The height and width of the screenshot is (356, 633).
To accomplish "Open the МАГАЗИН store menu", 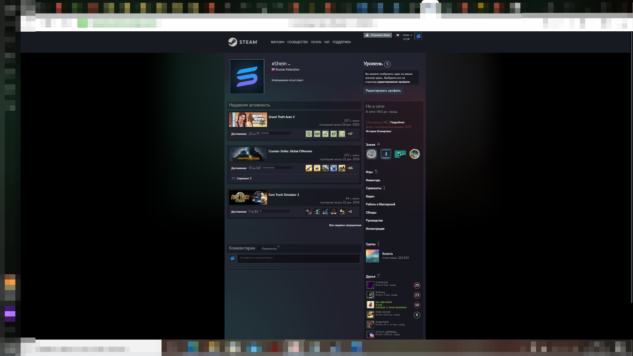I will 278,42.
